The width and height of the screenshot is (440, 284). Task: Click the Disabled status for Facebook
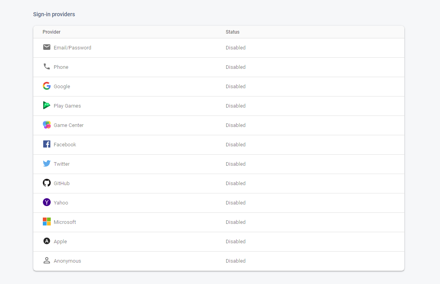click(x=235, y=145)
